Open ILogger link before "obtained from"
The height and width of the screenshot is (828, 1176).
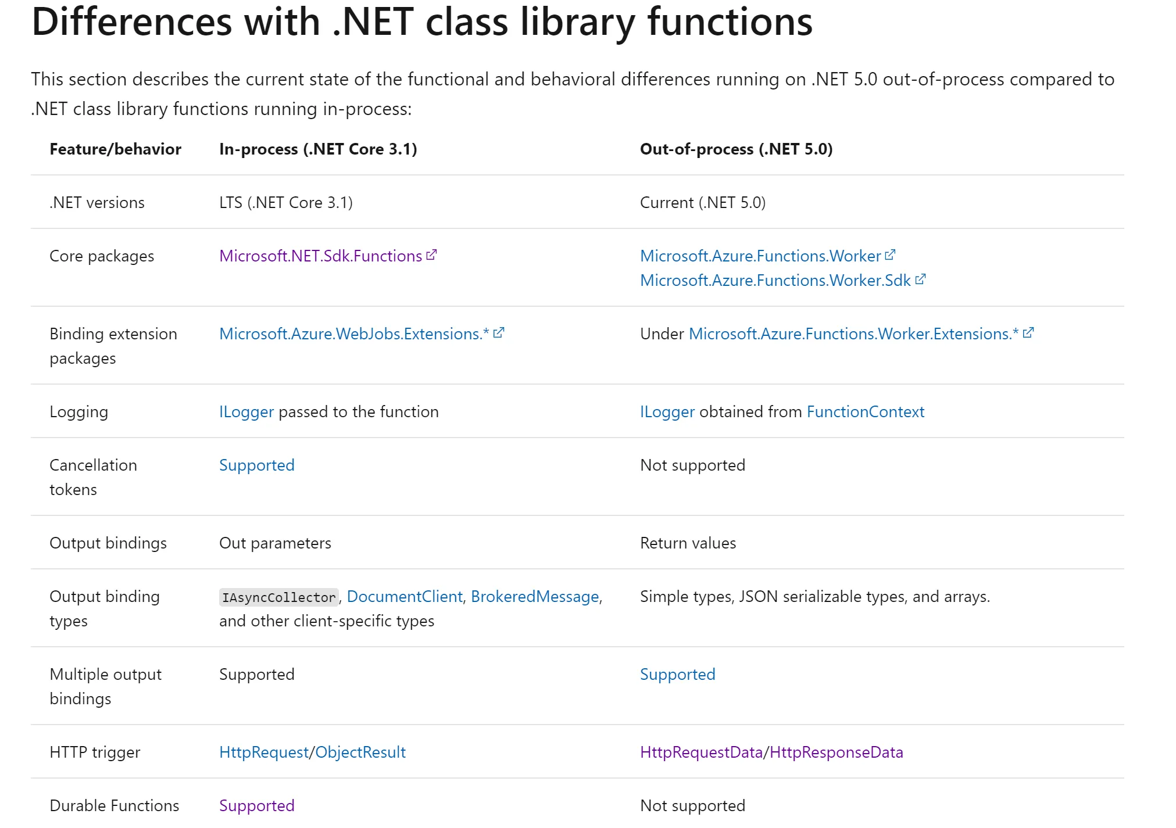tap(667, 412)
